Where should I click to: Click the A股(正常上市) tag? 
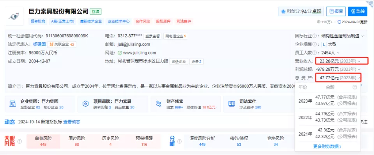62,21
